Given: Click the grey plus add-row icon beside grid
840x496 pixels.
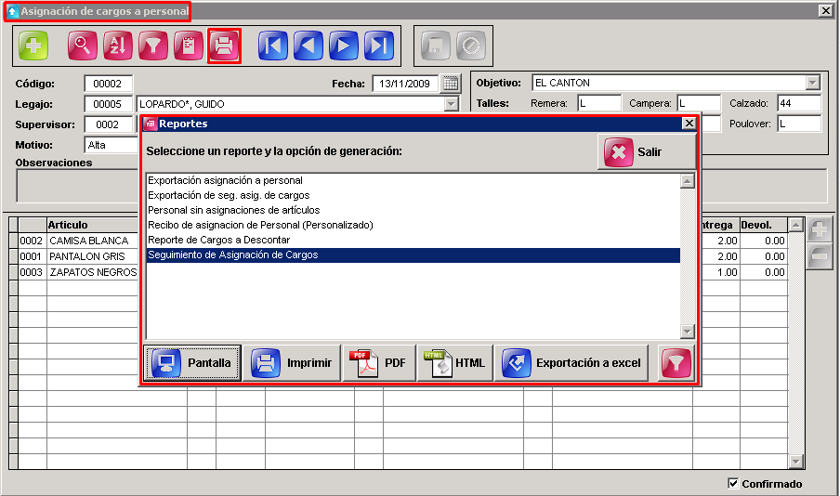Looking at the screenshot, I should [x=820, y=230].
